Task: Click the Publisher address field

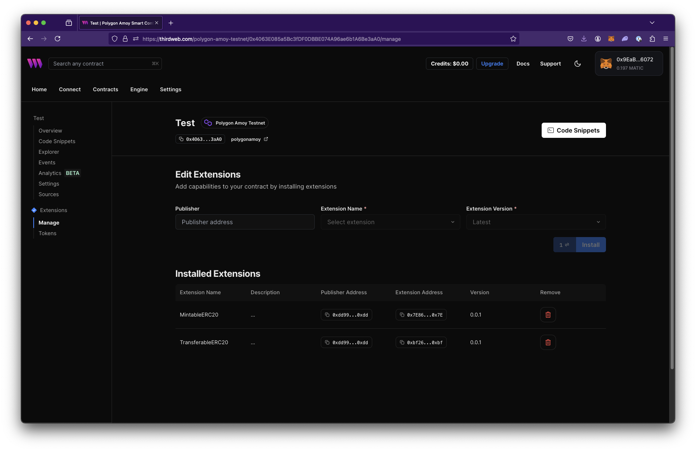Action: pyautogui.click(x=245, y=222)
